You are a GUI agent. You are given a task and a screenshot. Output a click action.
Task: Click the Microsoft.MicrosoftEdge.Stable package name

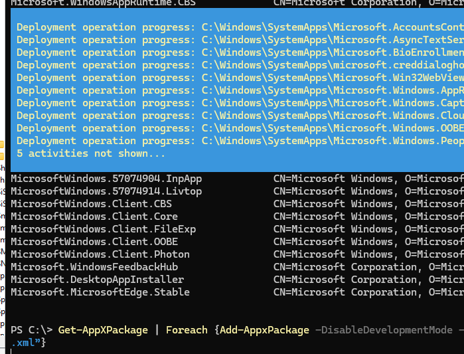100,292
